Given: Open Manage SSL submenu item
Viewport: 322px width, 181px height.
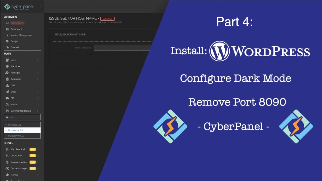Looking at the screenshot, I should coord(22,125).
